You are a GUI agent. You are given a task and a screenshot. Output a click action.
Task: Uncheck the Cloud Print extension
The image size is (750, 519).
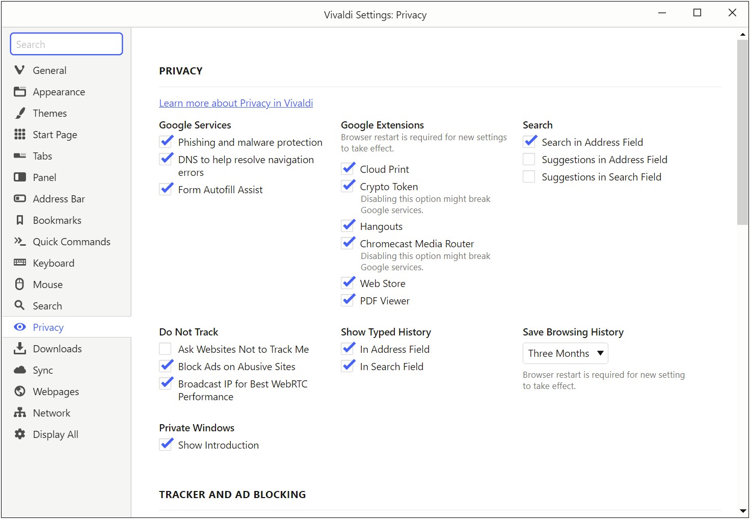347,169
